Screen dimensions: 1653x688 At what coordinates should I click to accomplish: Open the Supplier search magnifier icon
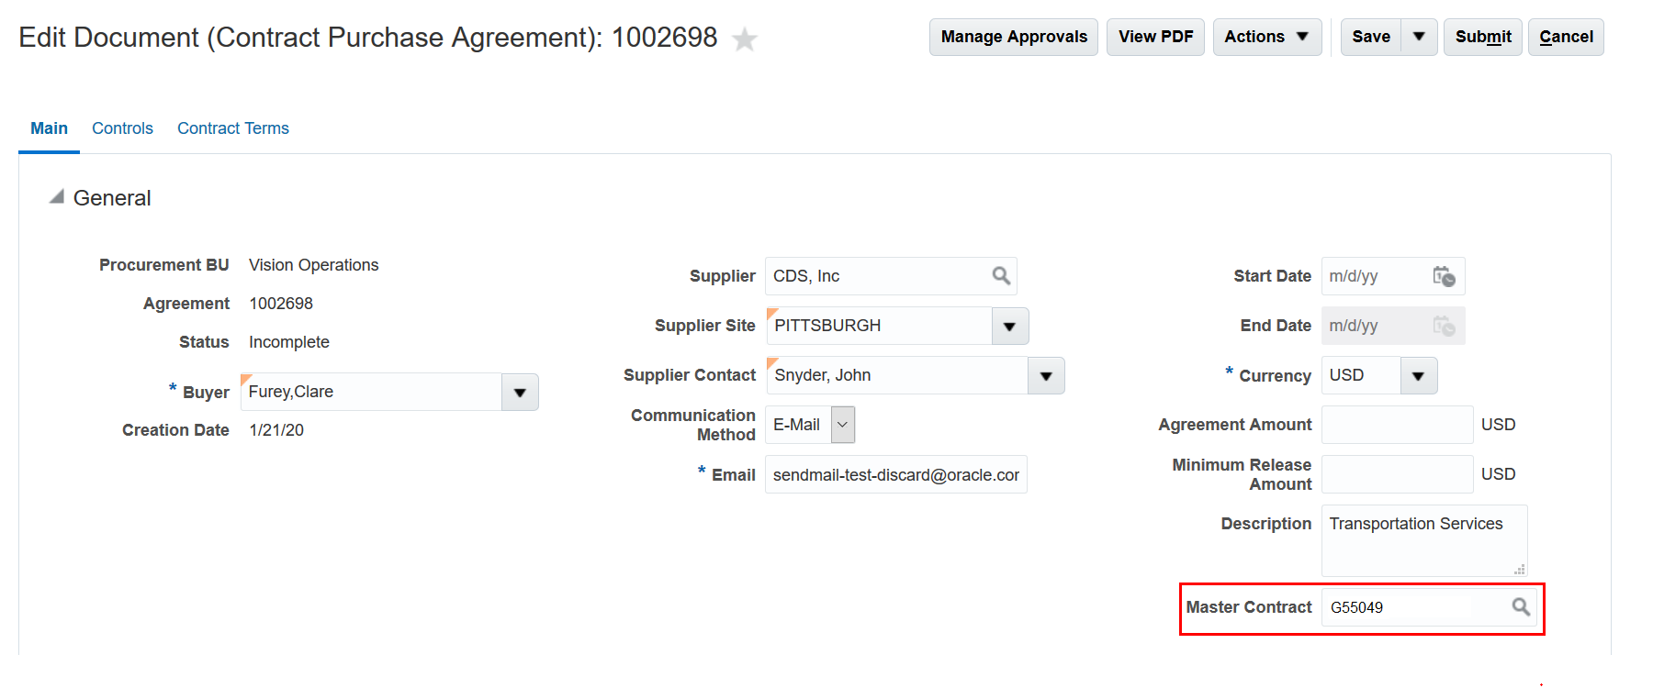point(1001,276)
